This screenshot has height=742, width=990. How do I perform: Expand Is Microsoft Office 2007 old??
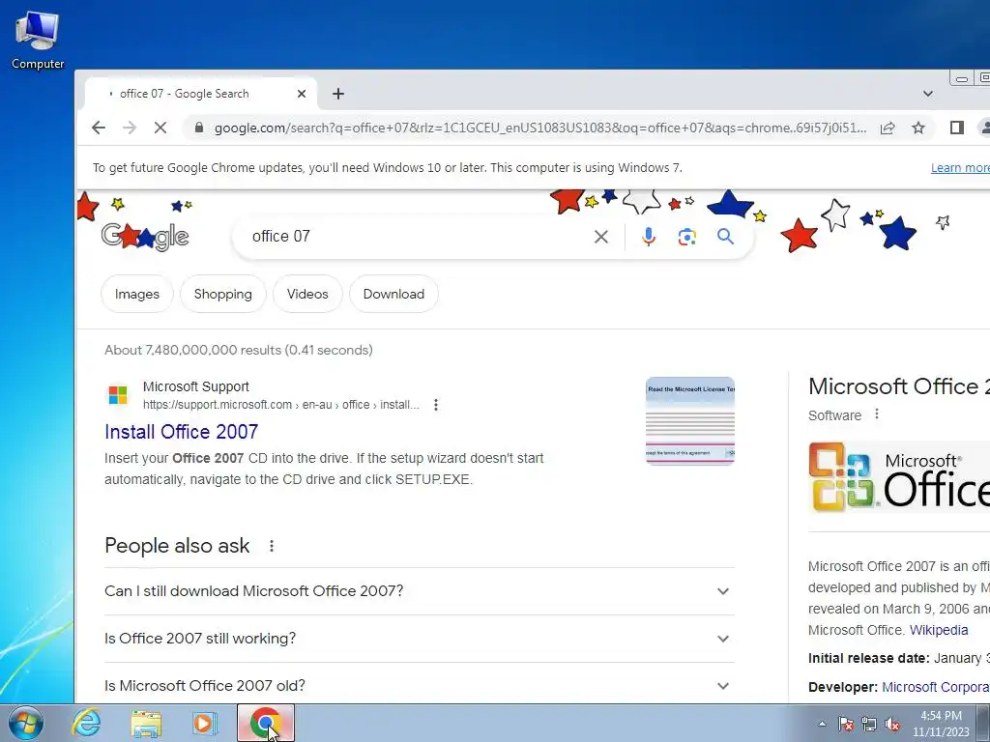420,686
